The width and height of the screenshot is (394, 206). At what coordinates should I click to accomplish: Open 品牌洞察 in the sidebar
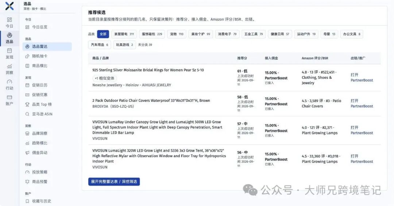[x=47, y=133]
